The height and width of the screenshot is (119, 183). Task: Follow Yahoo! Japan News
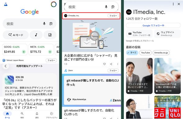51,60
